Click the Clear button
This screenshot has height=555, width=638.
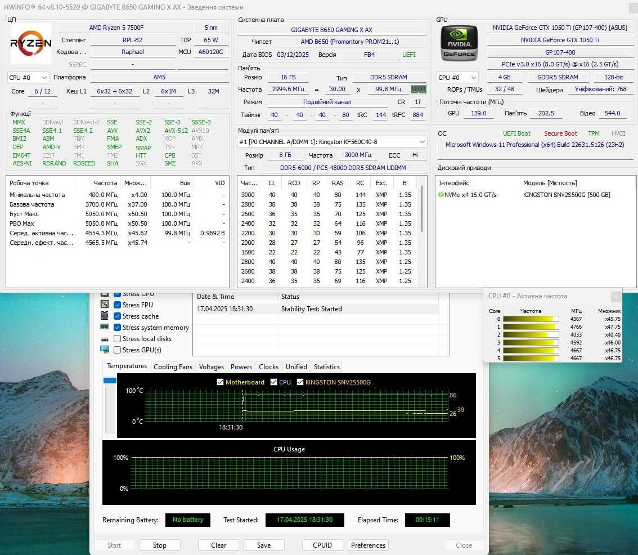pyautogui.click(x=218, y=545)
